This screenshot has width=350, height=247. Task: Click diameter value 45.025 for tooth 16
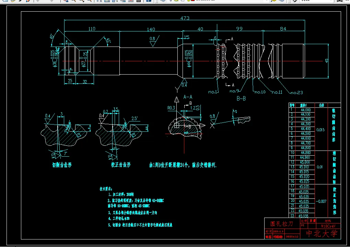(x=304, y=181)
